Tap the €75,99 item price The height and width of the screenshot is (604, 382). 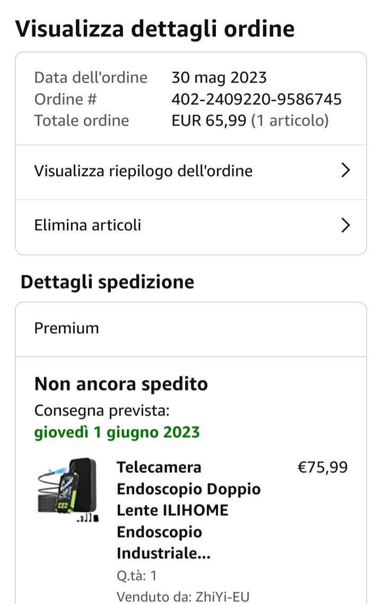point(323,467)
